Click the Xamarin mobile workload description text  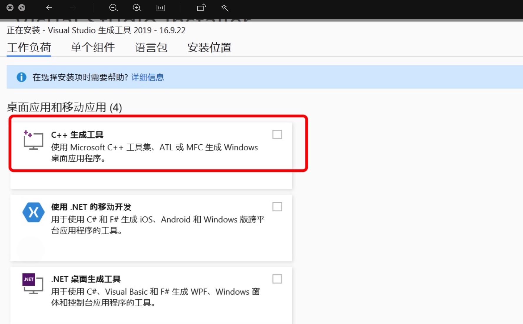pyautogui.click(x=158, y=225)
